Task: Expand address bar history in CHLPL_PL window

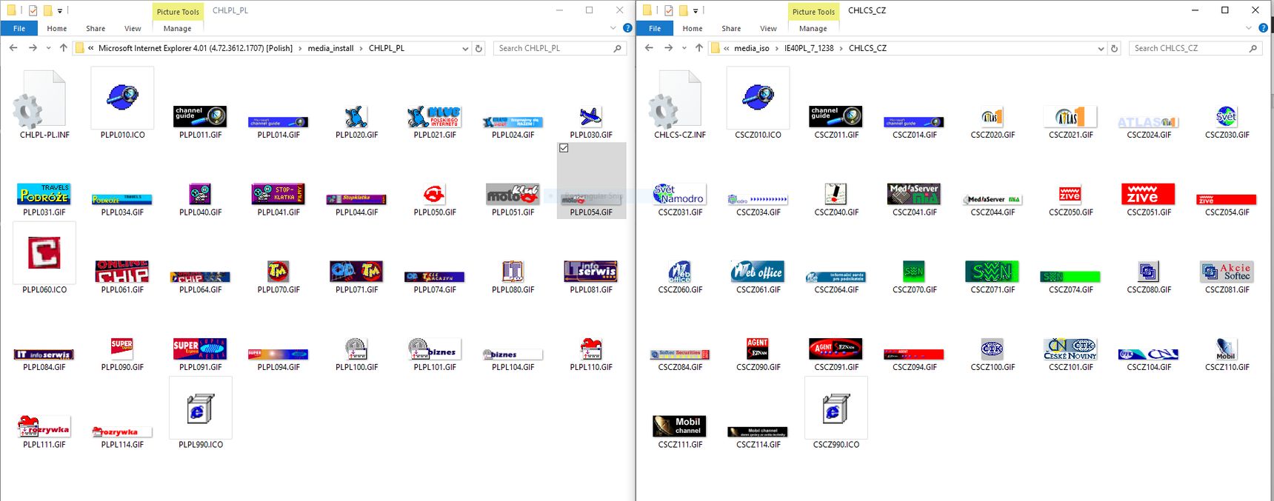Action: click(465, 48)
